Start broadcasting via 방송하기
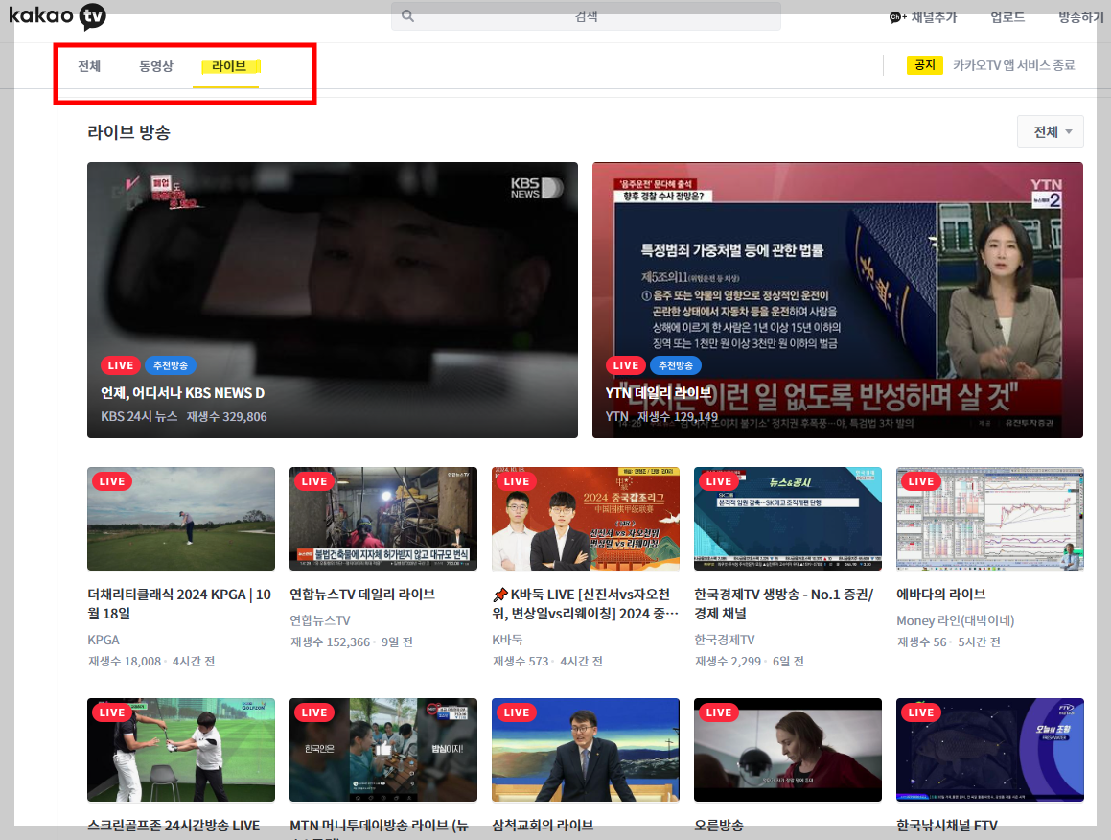 point(1080,17)
